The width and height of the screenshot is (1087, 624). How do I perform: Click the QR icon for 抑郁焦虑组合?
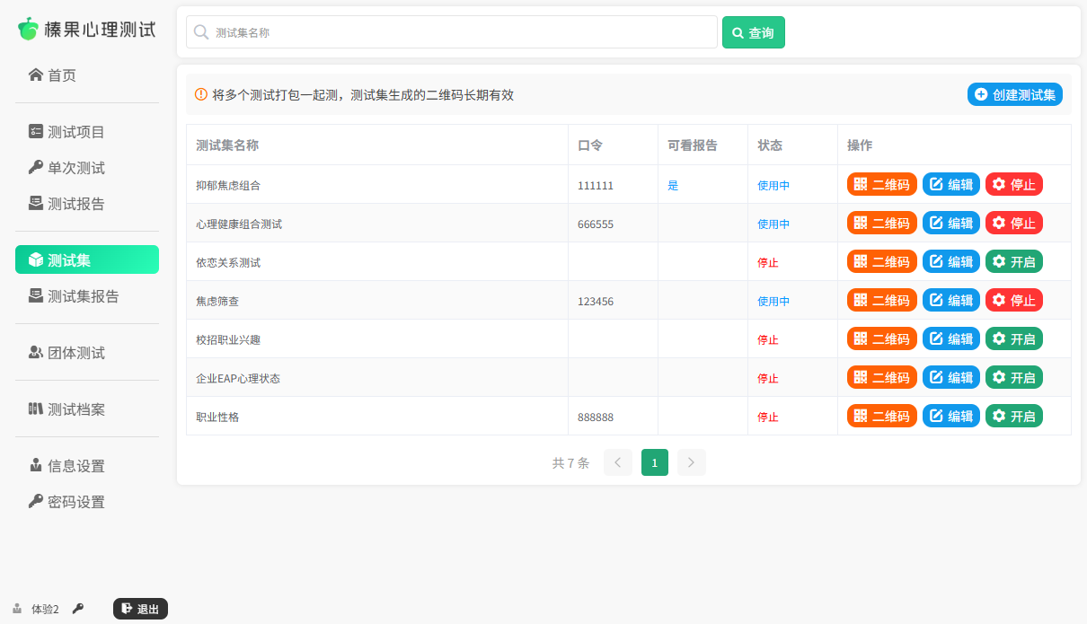(861, 184)
